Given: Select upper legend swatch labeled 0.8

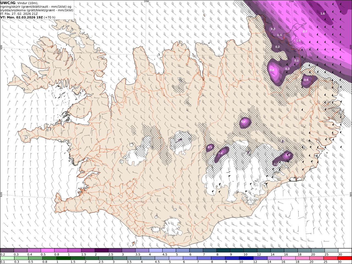Looking at the screenshot, I should [x=61, y=251].
